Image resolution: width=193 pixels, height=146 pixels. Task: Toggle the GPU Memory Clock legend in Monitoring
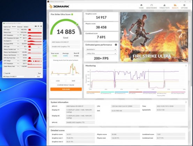164,94
